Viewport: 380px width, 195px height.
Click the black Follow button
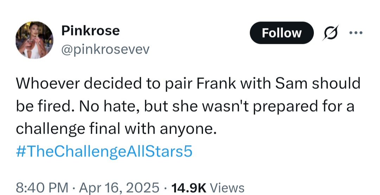click(281, 33)
